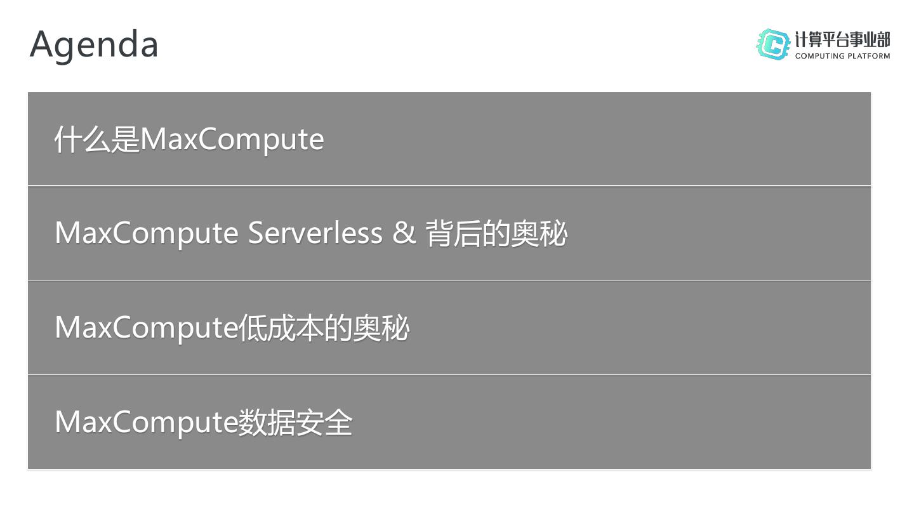Click "MaxCompute" before "数据安全"
Screen dimensions: 914x514
pyautogui.click(x=147, y=422)
